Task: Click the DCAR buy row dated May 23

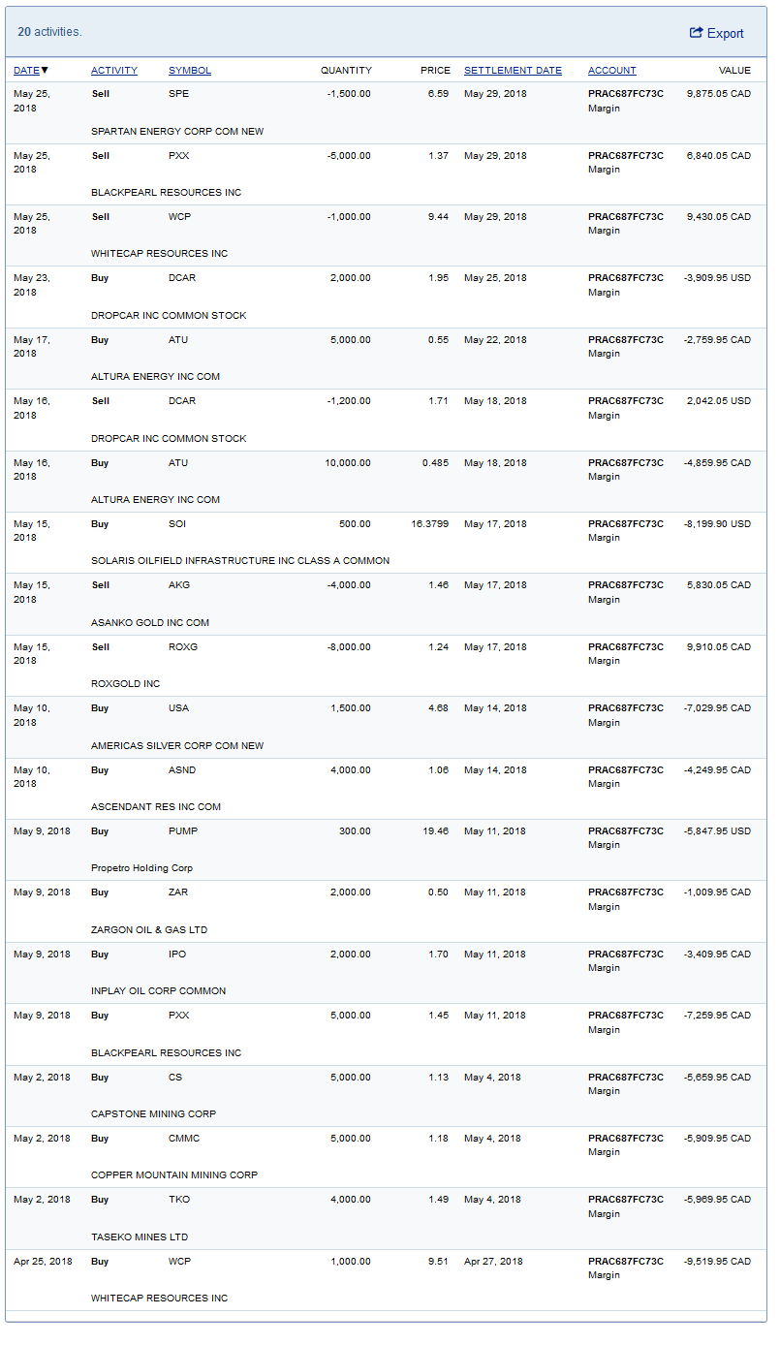Action: point(388,297)
